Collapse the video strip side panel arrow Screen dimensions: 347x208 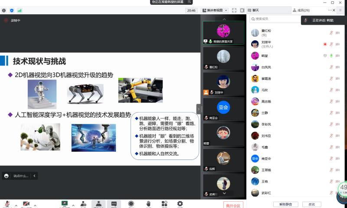(x=199, y=109)
